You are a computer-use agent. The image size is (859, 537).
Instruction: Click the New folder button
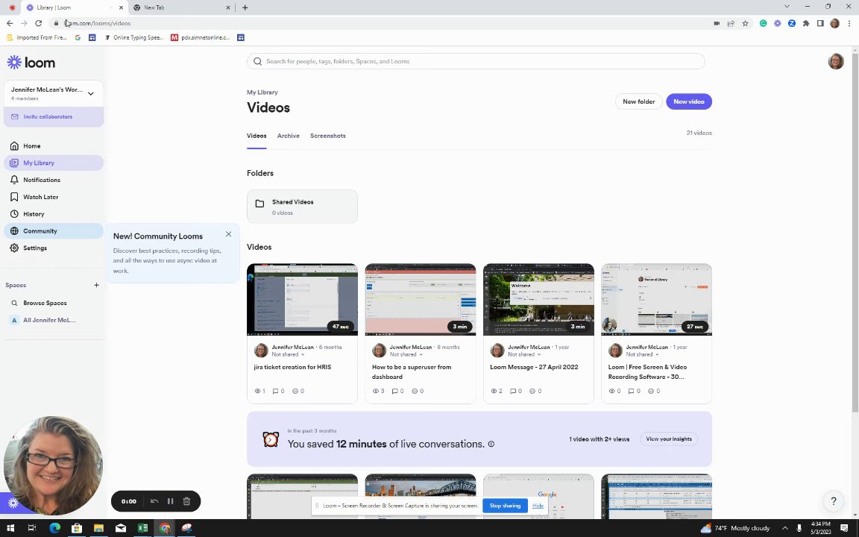pyautogui.click(x=638, y=101)
